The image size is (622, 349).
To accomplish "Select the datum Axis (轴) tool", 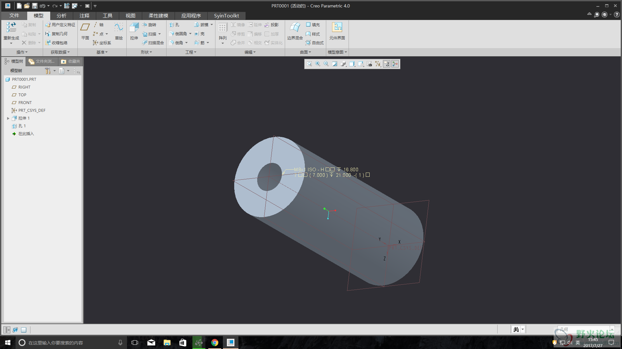I will pyautogui.click(x=98, y=25).
